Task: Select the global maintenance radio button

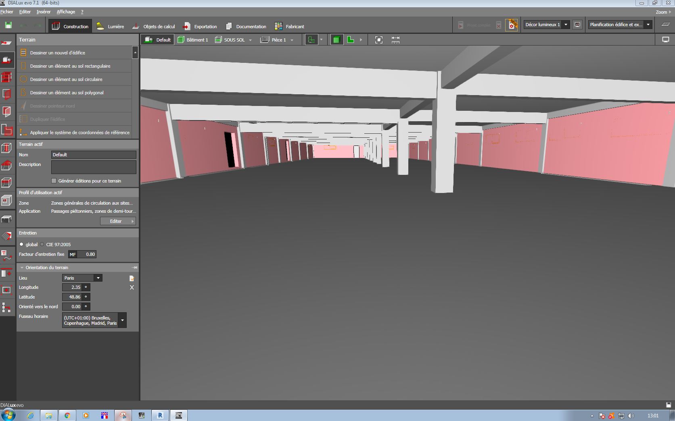Action: [x=21, y=245]
